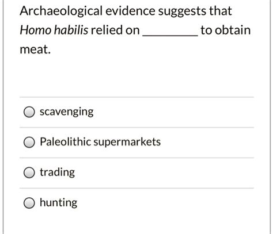Mark the trading radio button
The width and height of the screenshot is (273, 234).
29,172
